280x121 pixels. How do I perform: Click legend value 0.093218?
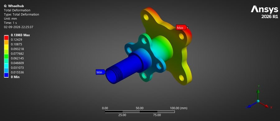17,49
